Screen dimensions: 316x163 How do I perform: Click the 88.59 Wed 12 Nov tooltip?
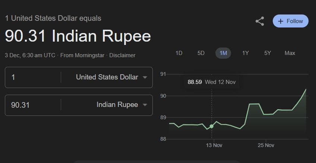tap(211, 82)
